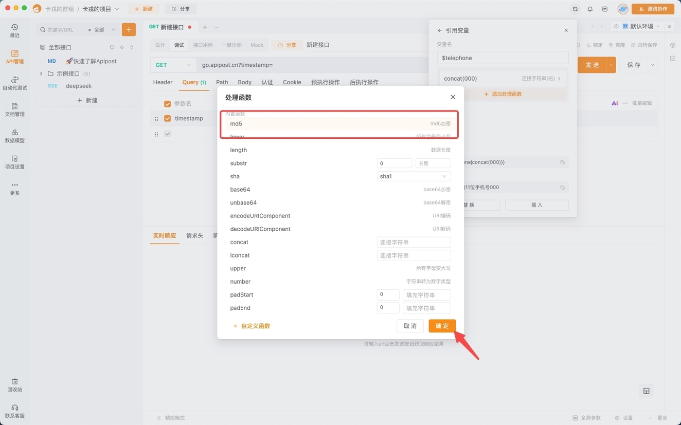
Task: Open the 默认环境 environment dropdown
Action: point(637,26)
